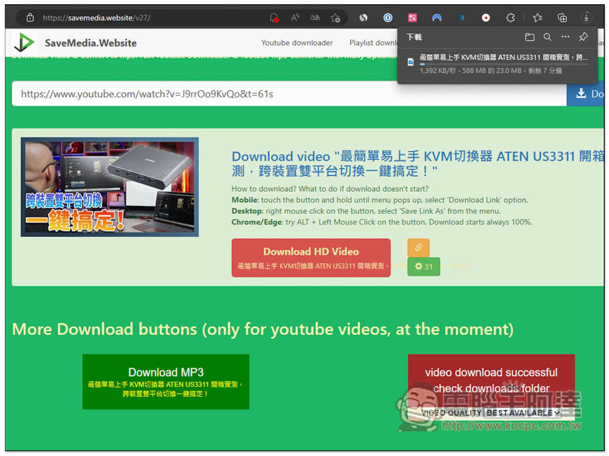Open browser extensions puzzle icon
Viewport: 609px width, 456px height.
coord(511,18)
